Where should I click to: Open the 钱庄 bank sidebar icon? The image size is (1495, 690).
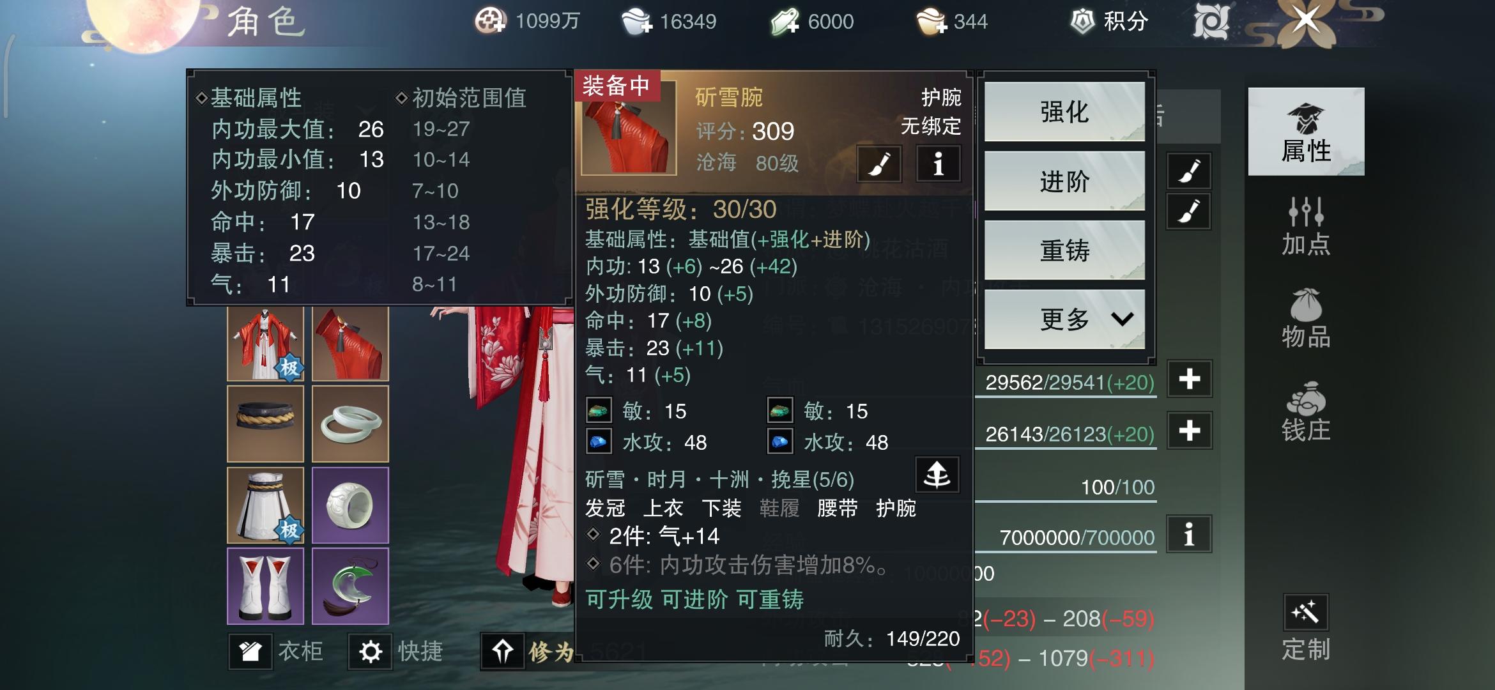coord(1306,412)
